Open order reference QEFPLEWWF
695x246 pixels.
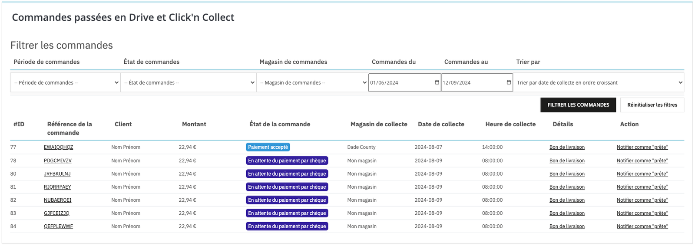(x=58, y=226)
